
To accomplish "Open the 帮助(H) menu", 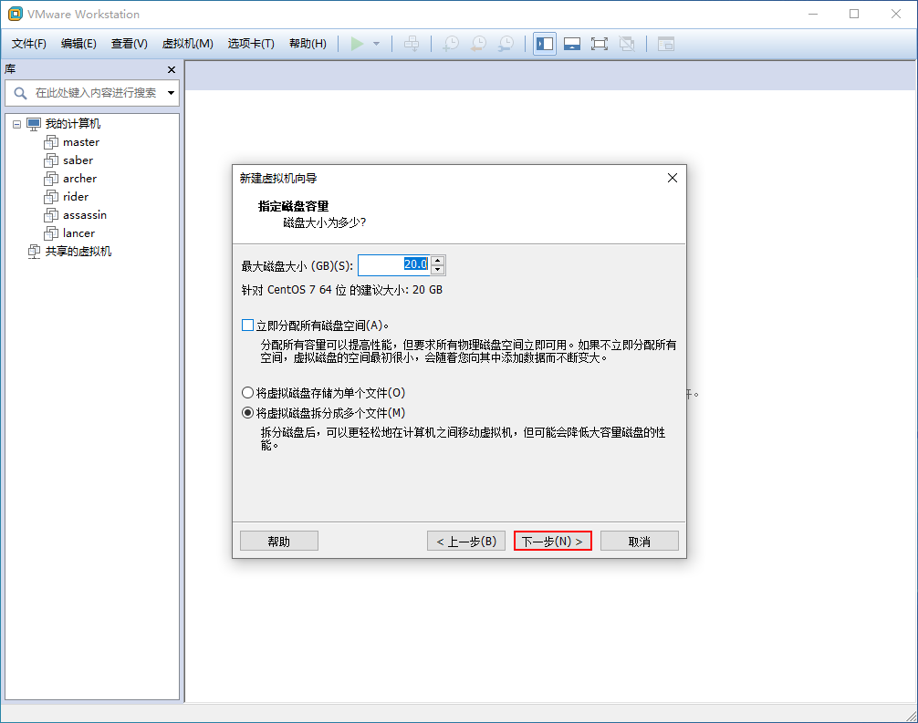I will point(308,43).
